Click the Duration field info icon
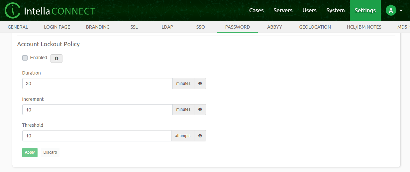 point(200,84)
